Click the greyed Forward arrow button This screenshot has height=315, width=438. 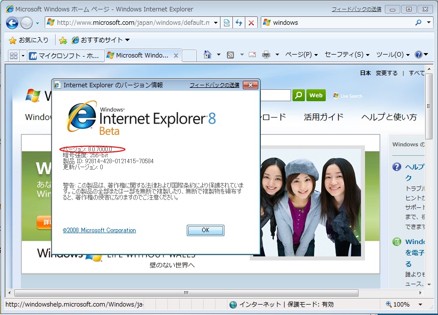26,23
